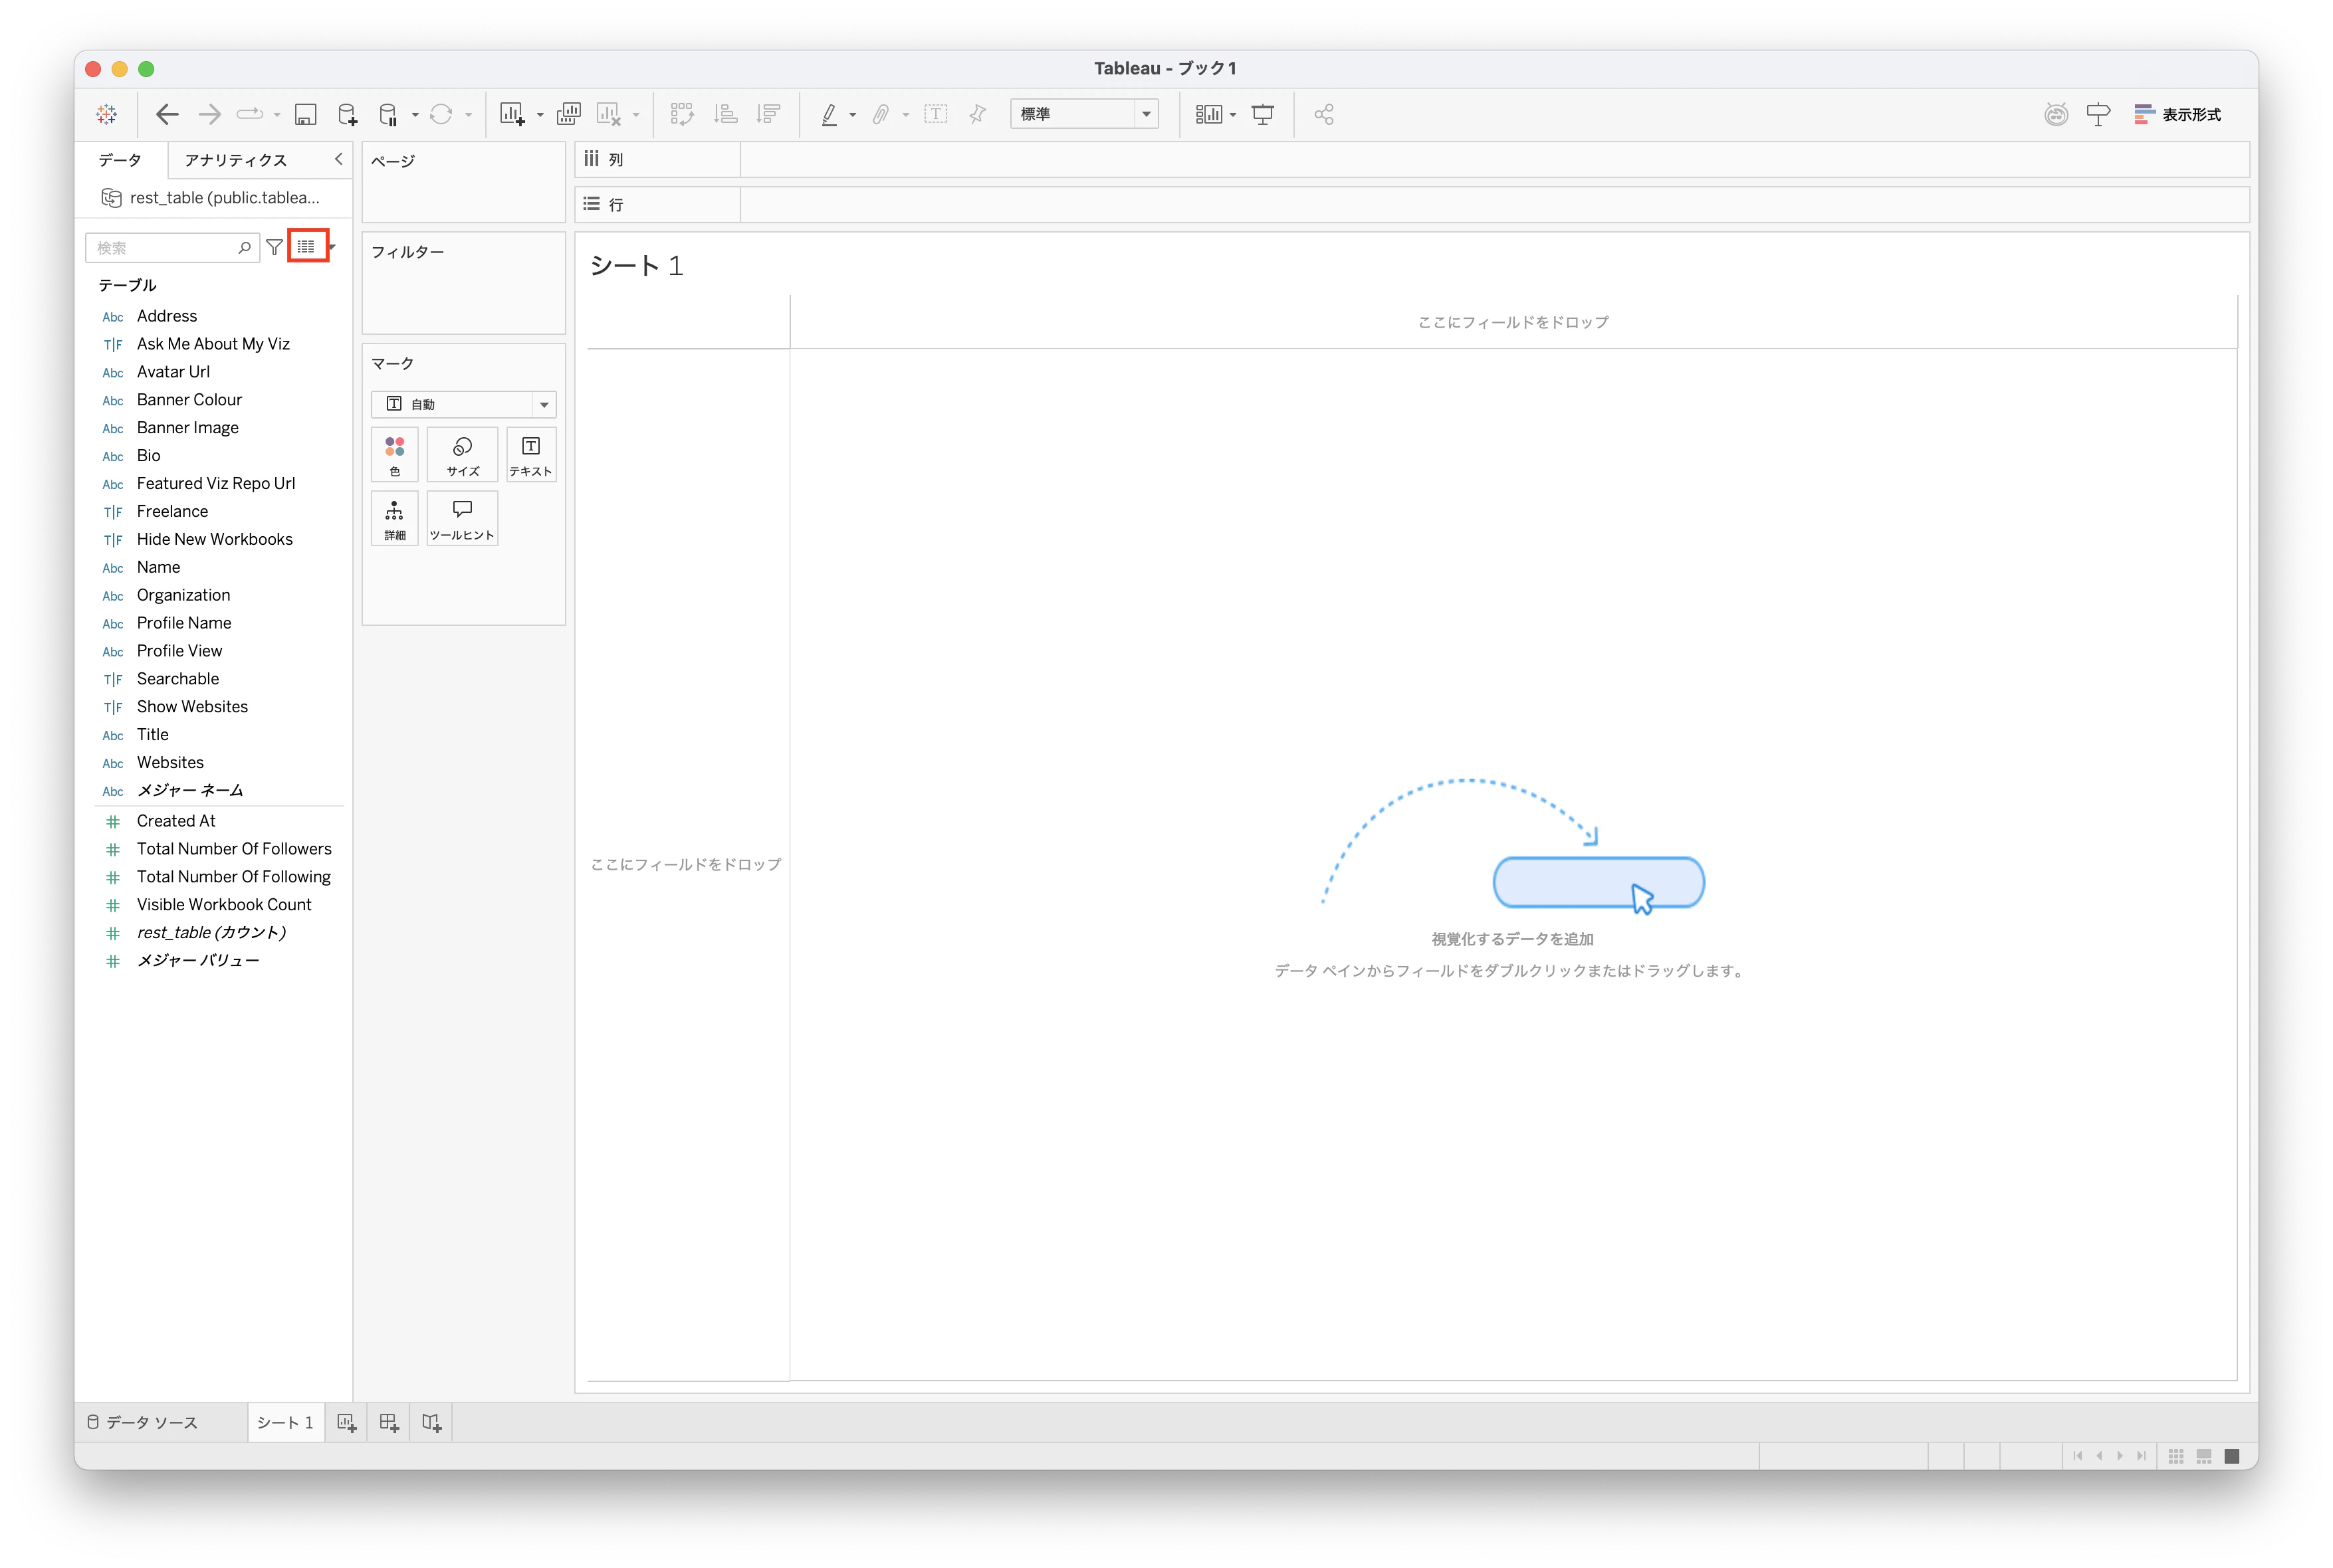
Task: Click the new dashboard icon
Action: pyautogui.click(x=389, y=1422)
